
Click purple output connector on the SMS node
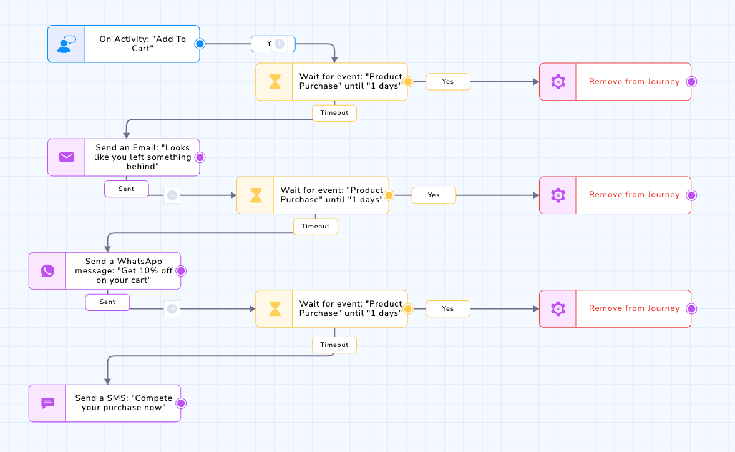point(181,403)
